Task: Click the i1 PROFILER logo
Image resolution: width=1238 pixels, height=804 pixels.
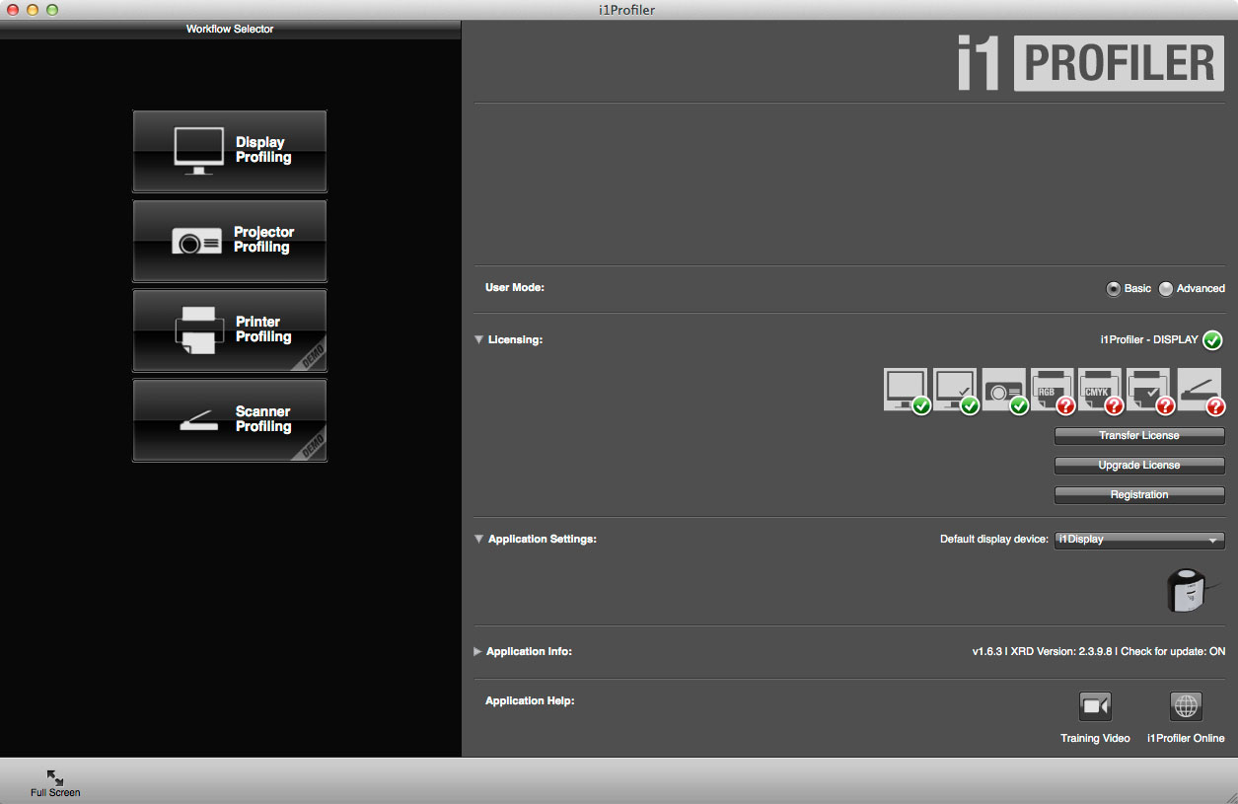Action: coord(1091,63)
